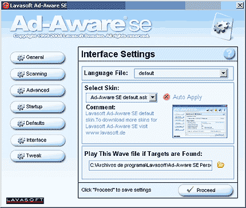This screenshot has width=246, height=208.
Task: Open the Startup settings section
Action: click(38, 107)
